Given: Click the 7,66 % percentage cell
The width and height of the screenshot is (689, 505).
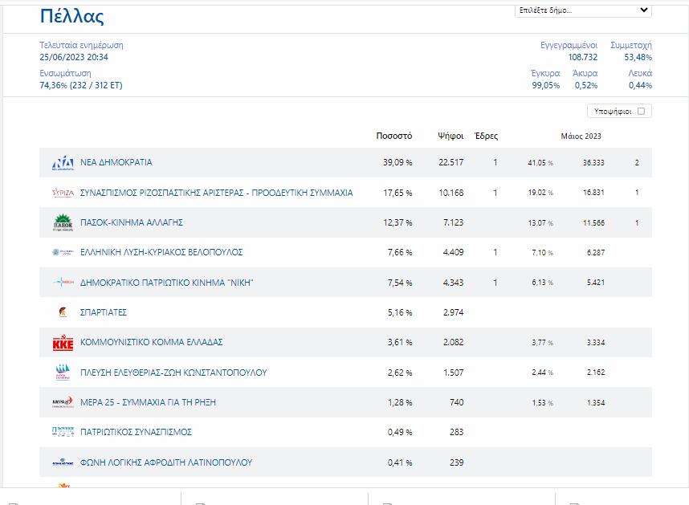Looking at the screenshot, I should 400,252.
